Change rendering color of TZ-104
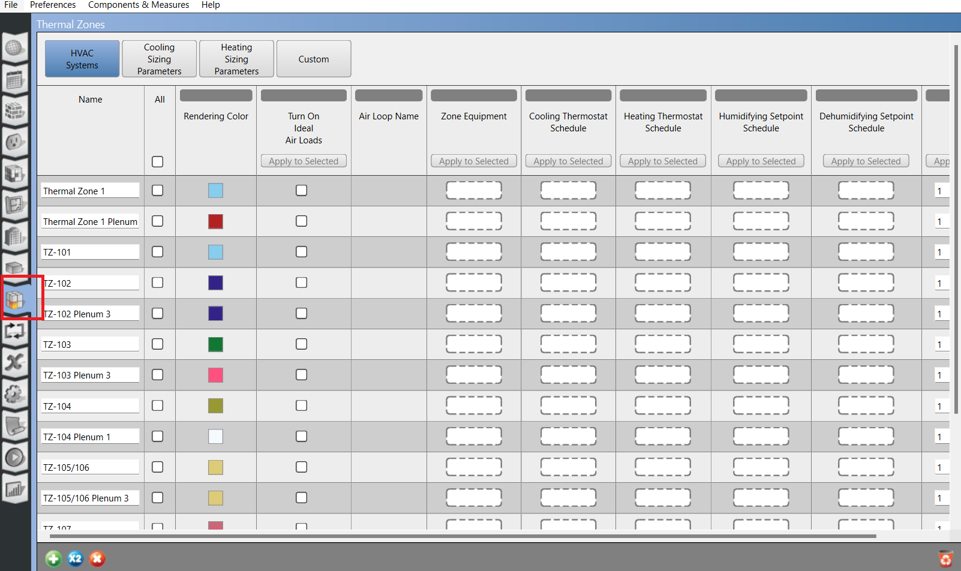The image size is (961, 571). (x=216, y=405)
